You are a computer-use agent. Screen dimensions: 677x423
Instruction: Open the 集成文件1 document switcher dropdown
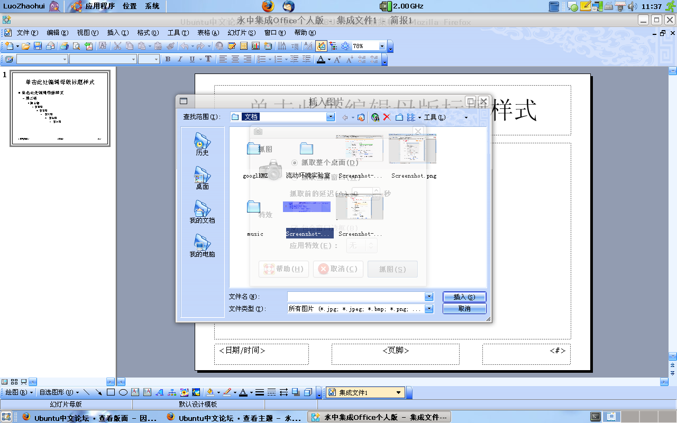coord(398,392)
